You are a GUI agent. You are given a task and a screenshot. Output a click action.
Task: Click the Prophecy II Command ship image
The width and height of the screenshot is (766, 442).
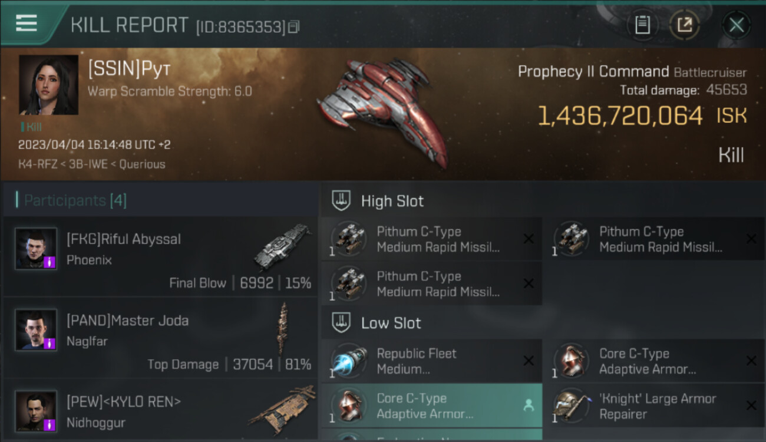[x=383, y=111]
